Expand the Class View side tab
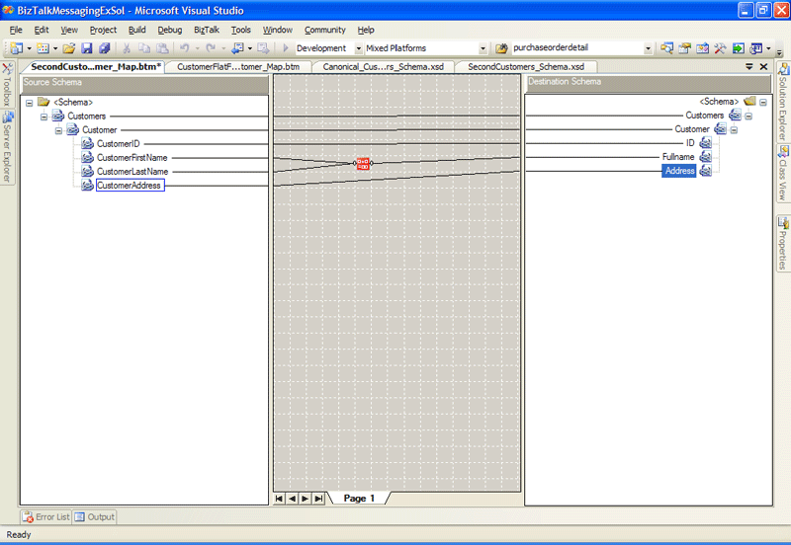Screen dimensions: 791x545 pos(783,173)
